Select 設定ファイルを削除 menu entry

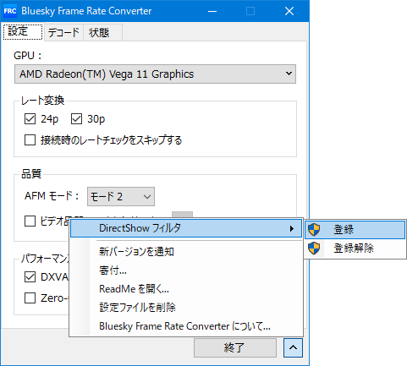click(x=186, y=308)
